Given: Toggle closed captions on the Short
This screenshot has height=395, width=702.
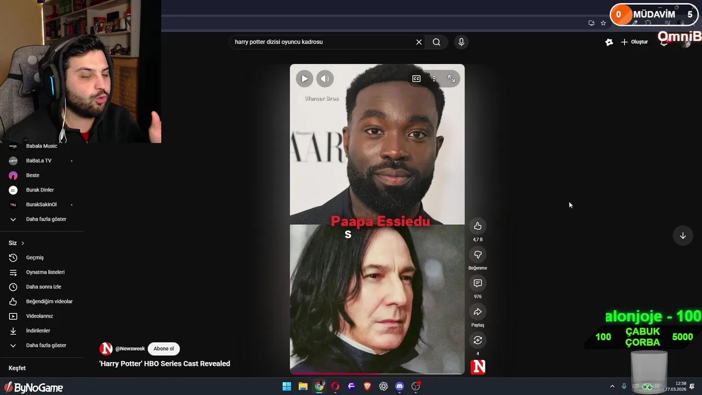Looking at the screenshot, I should 416,78.
